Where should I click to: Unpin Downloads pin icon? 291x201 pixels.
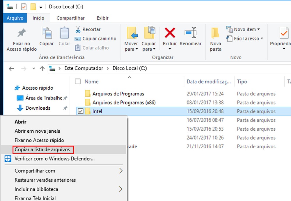click(x=65, y=108)
